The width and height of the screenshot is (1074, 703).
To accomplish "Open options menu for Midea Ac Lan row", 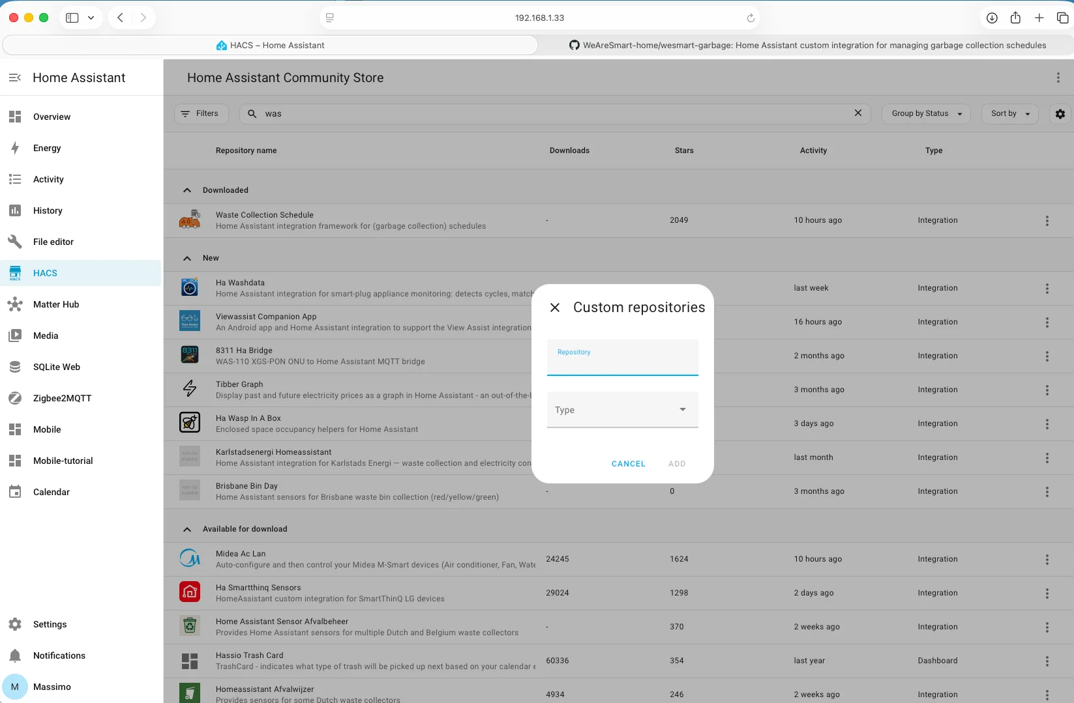I will click(x=1047, y=560).
